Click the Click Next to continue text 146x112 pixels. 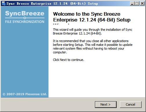(x=69, y=60)
